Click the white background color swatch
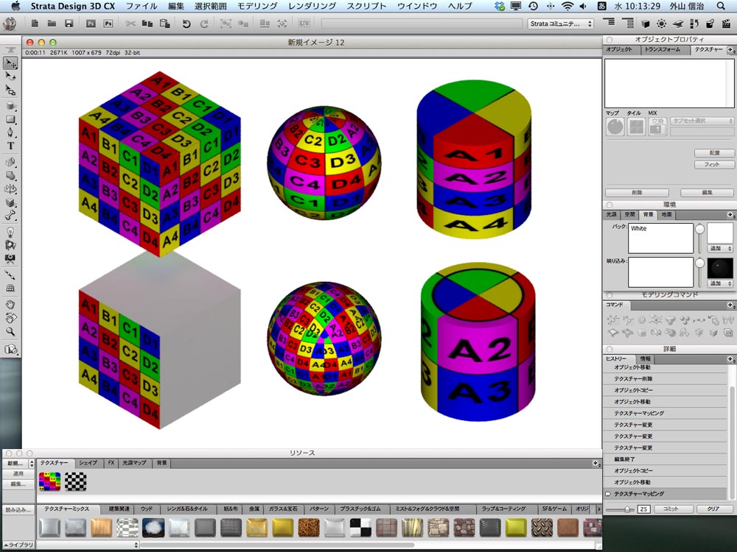This screenshot has width=737, height=552. point(719,233)
